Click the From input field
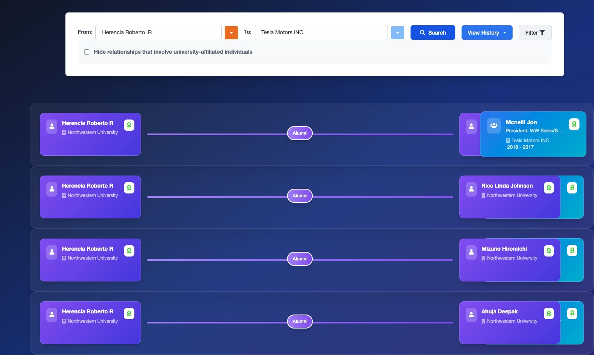 click(159, 32)
